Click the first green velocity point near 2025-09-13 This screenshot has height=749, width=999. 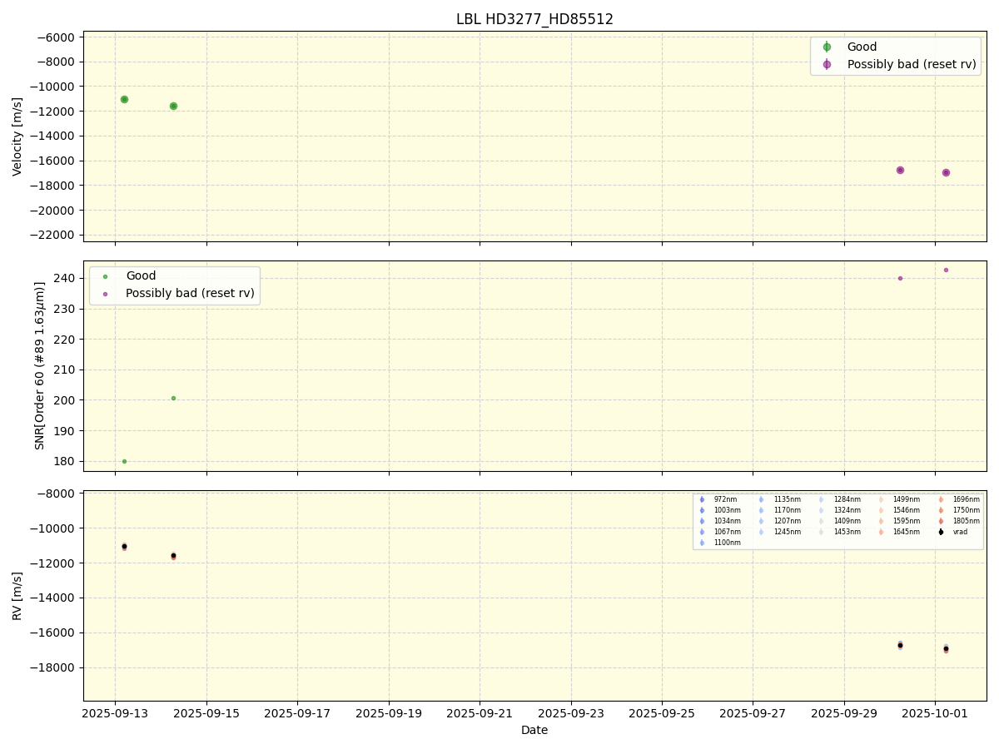coord(124,99)
